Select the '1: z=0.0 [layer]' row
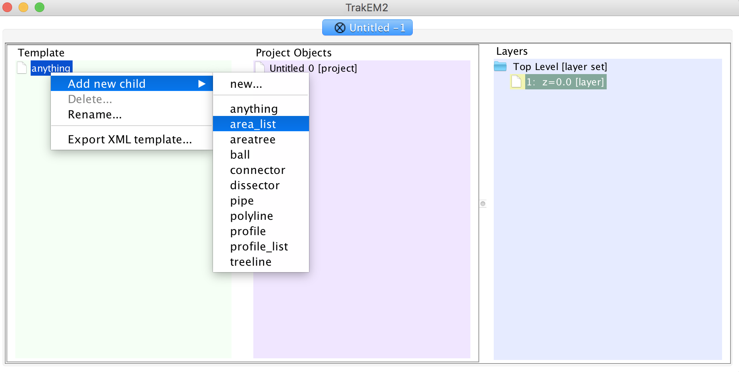Viewport: 739px width, 372px height. click(566, 82)
